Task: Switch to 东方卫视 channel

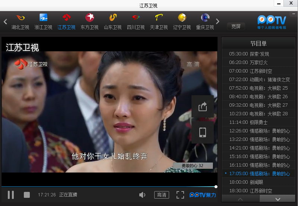Action: click(89, 22)
